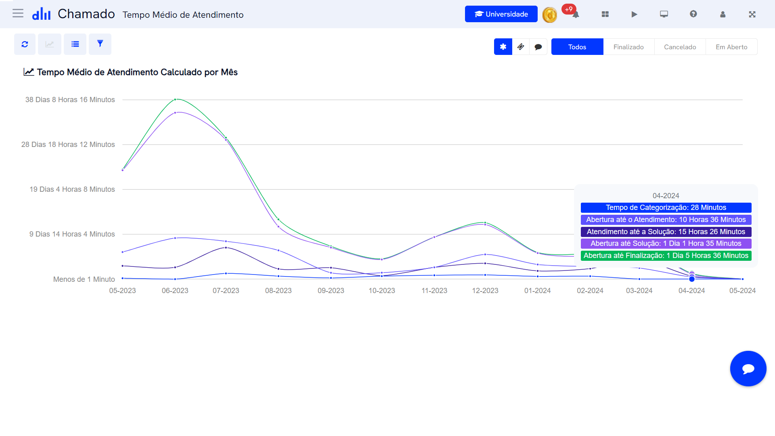
Task: Click the 05-2023 x-axis label
Action: pos(122,291)
